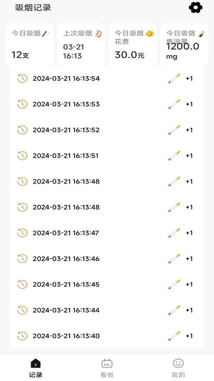The height and width of the screenshot is (381, 214).
Task: Click the clock icon on 16:13:51 entry
Action: pyautogui.click(x=22, y=156)
